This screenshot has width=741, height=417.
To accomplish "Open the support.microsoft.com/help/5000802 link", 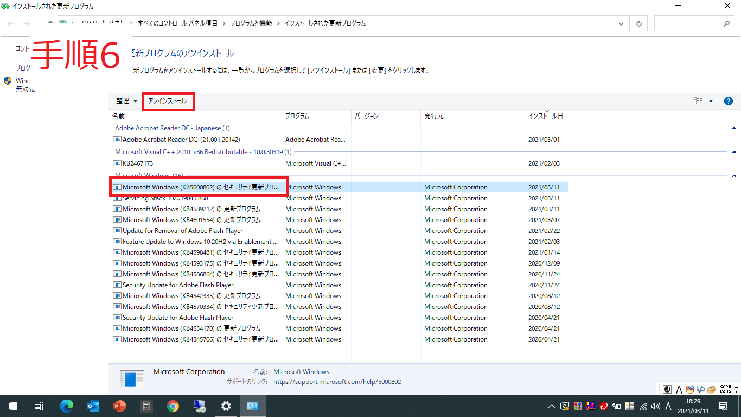I will tap(337, 382).
